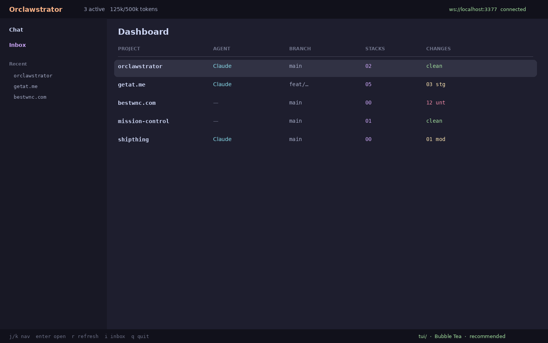548x343 pixels.
Task: Click stacks 01 in mission-control row
Action: (368, 121)
